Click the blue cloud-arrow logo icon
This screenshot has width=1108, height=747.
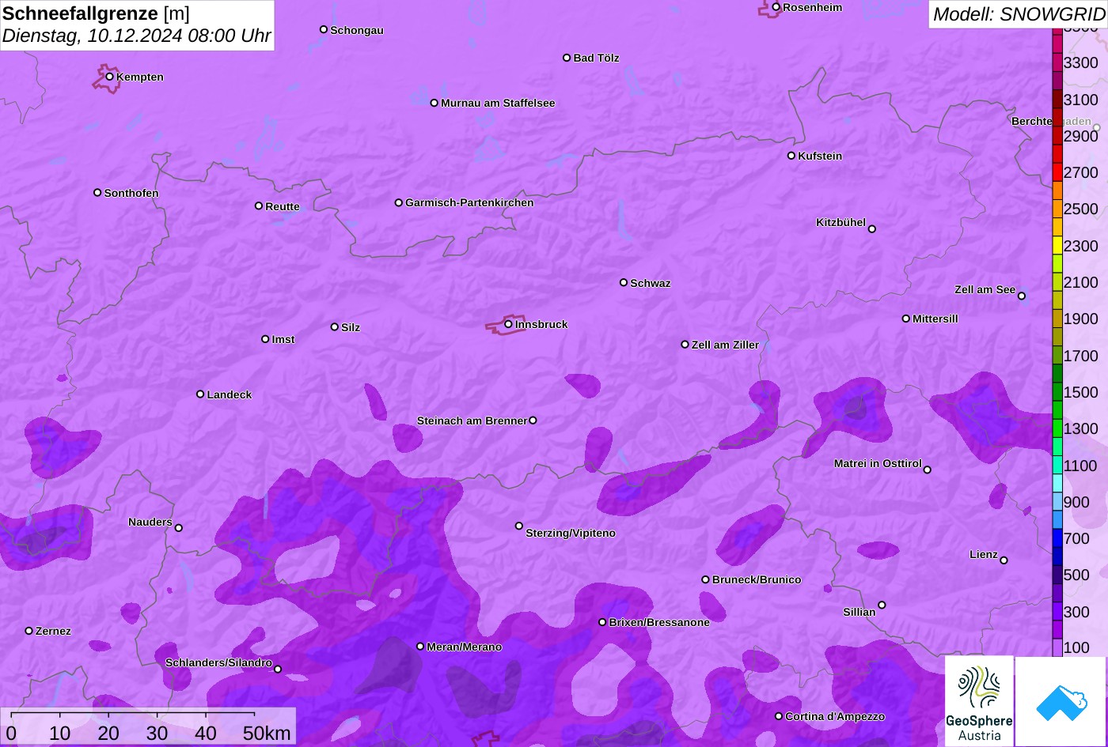(x=1061, y=701)
